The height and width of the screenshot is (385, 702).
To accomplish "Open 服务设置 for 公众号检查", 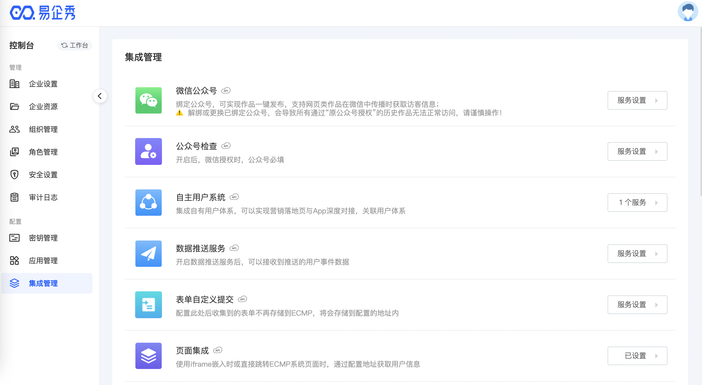I will (638, 151).
